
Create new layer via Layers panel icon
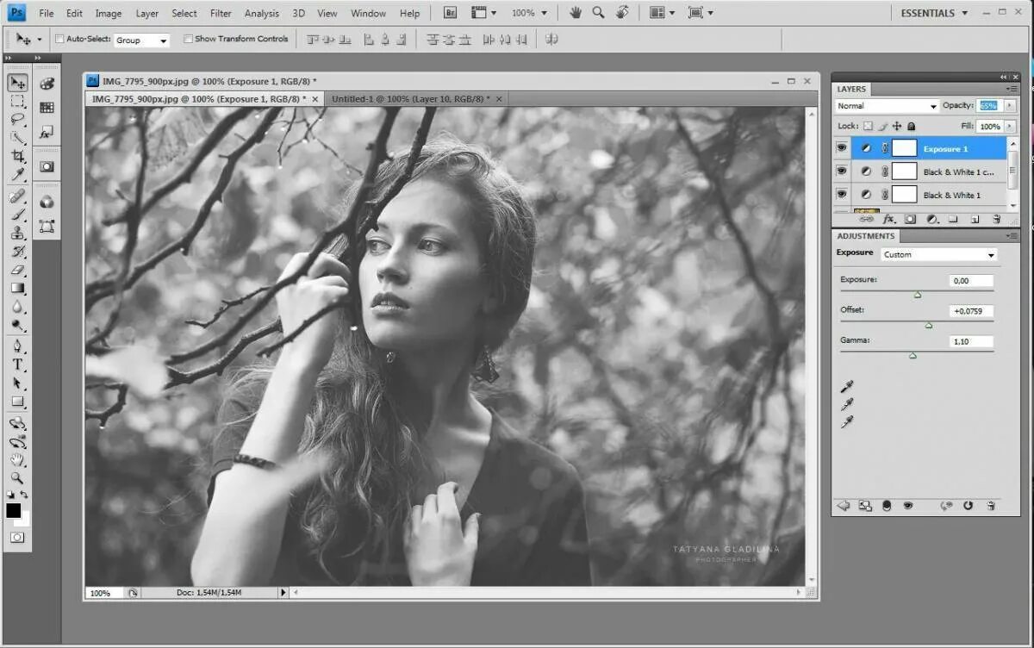pos(975,220)
